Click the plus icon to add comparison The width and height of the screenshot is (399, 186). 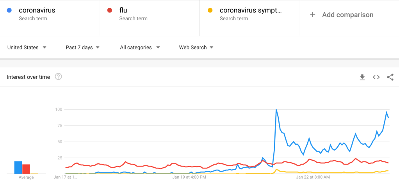[x=312, y=15]
